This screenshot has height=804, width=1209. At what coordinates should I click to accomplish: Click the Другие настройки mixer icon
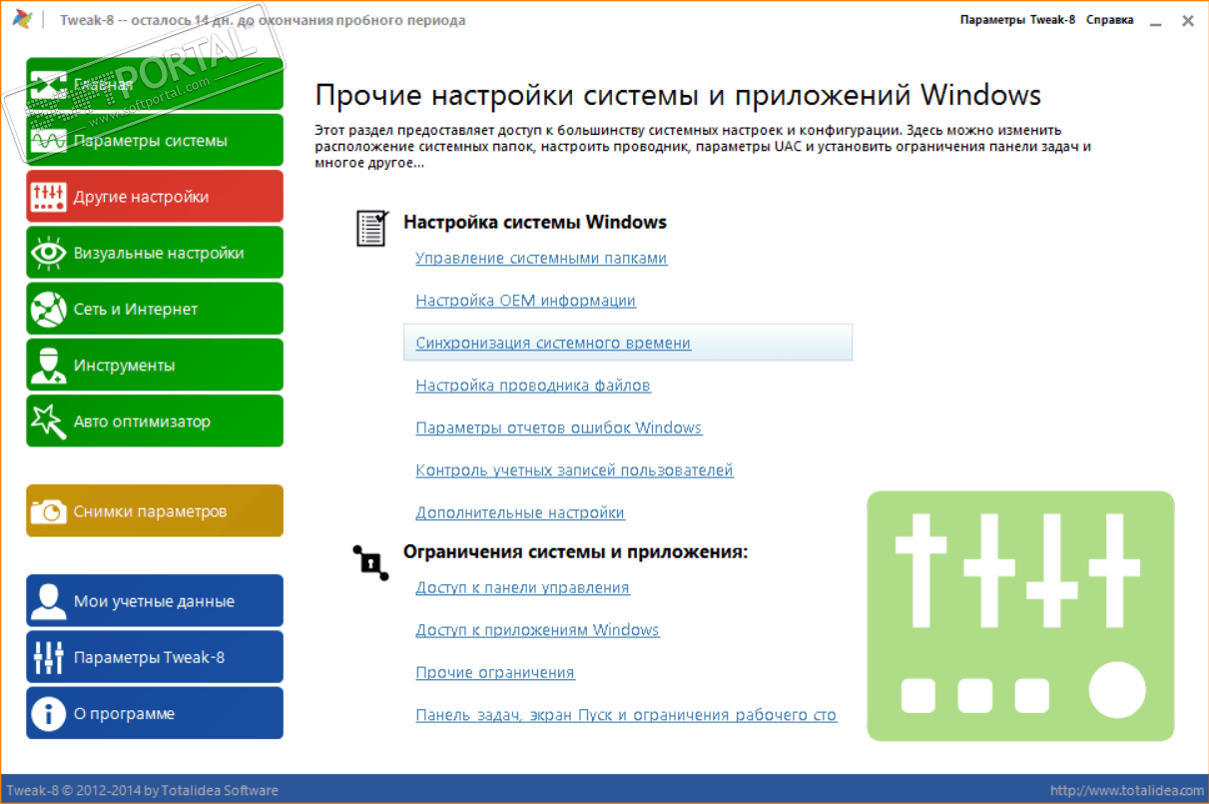[48, 197]
